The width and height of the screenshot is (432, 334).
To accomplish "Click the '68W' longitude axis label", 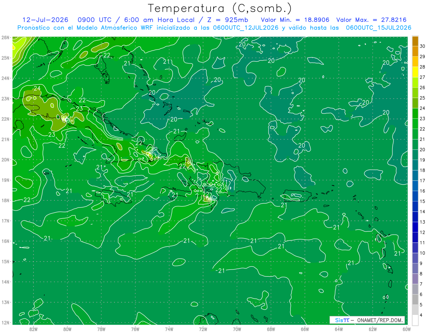I will click(x=271, y=329).
